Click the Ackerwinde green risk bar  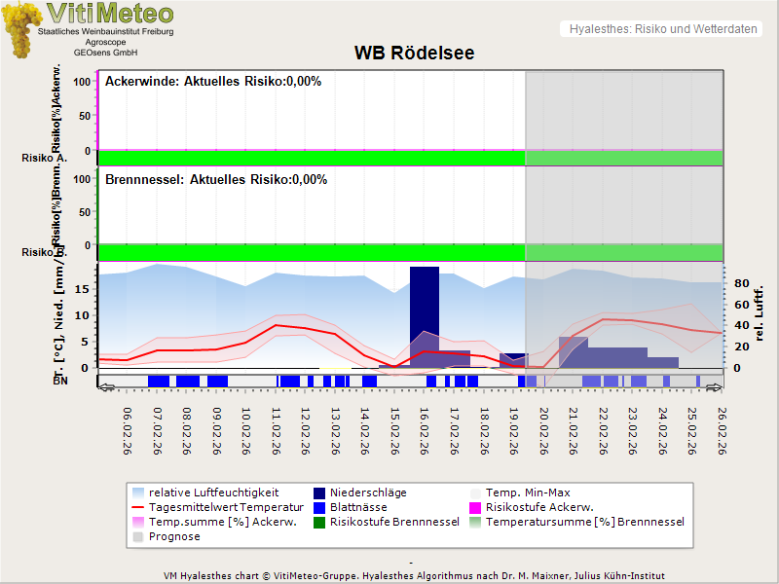[x=312, y=158]
